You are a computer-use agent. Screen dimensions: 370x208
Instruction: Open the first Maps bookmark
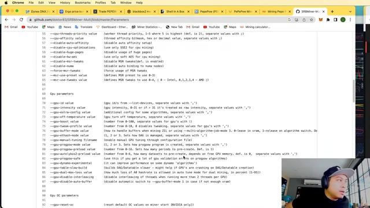click(48, 27)
